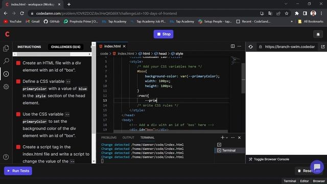327x184 pixels.
Task: Click the Reset Lab button
Action: pos(309,171)
